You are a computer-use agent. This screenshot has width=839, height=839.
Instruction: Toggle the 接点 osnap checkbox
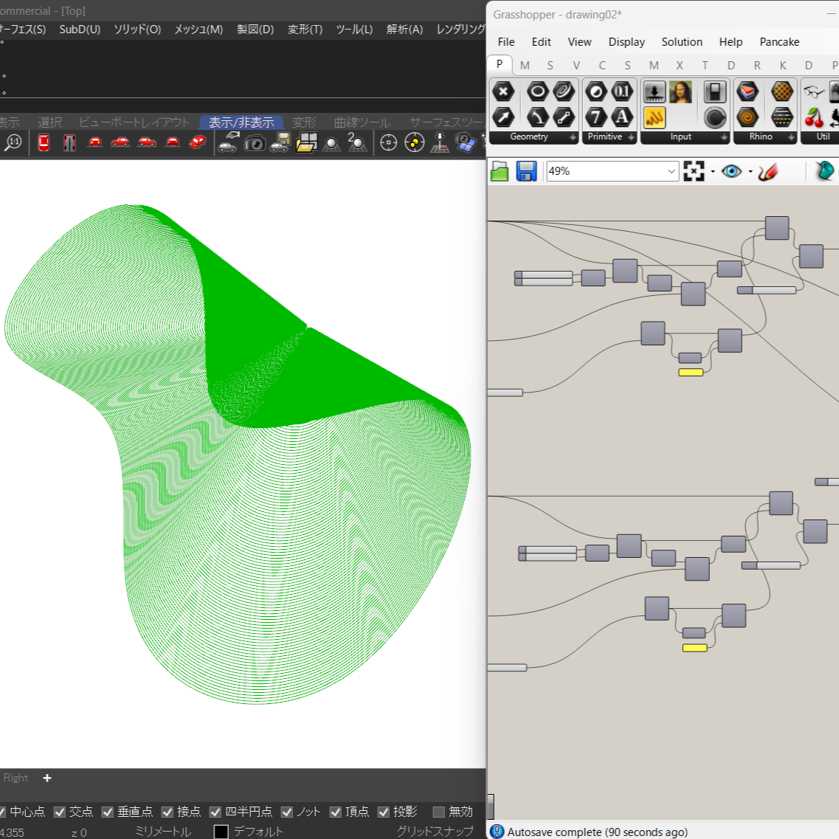coord(168,812)
